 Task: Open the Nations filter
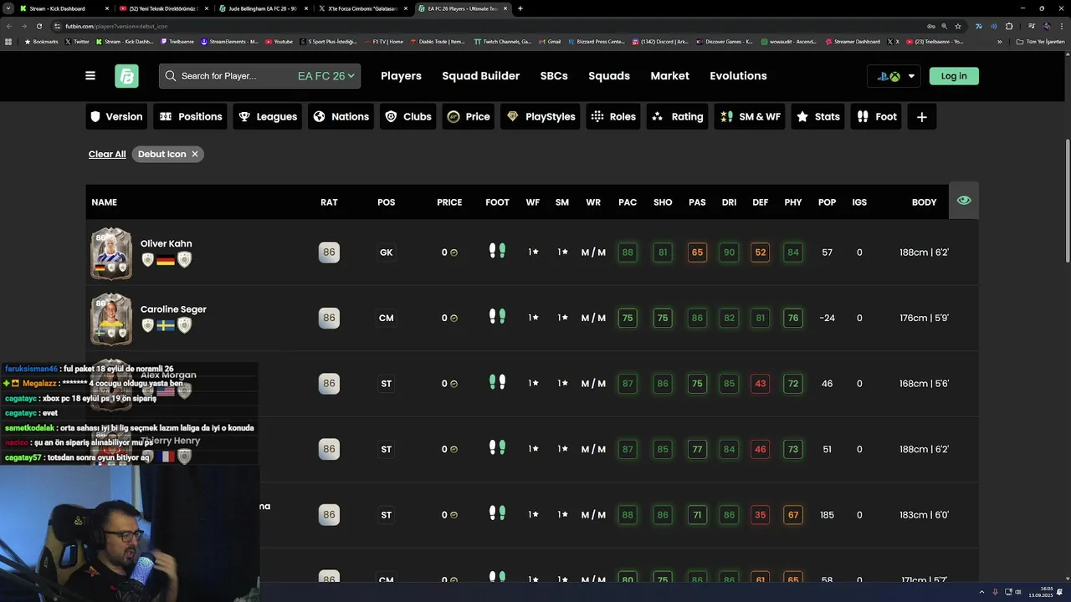[341, 117]
